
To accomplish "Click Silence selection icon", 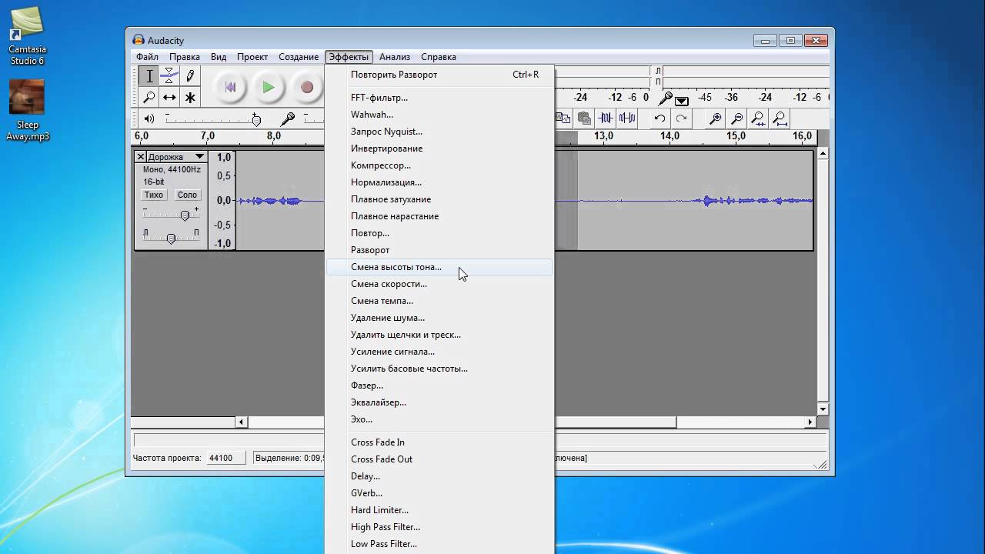I will pos(627,118).
